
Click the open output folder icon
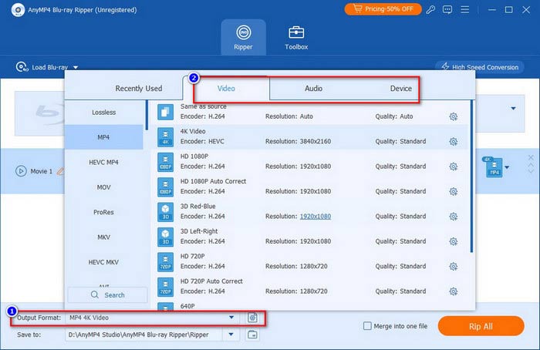click(252, 334)
